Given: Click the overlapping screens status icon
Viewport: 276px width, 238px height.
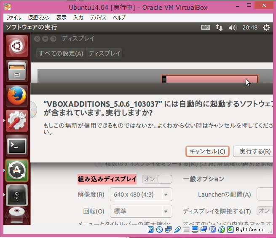Looking at the screenshot, I should 204,230.
